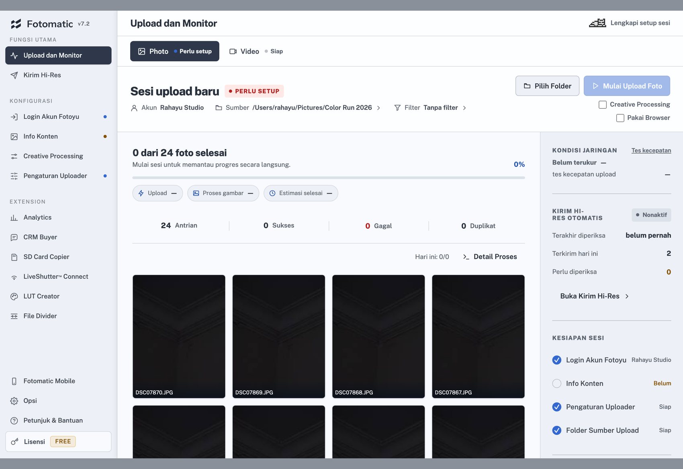The height and width of the screenshot is (469, 683).
Task: Click the Lisensi FREE button
Action: tap(58, 442)
